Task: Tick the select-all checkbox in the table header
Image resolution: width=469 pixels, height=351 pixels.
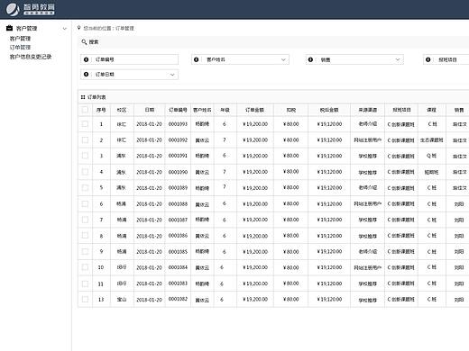Action: coord(85,110)
